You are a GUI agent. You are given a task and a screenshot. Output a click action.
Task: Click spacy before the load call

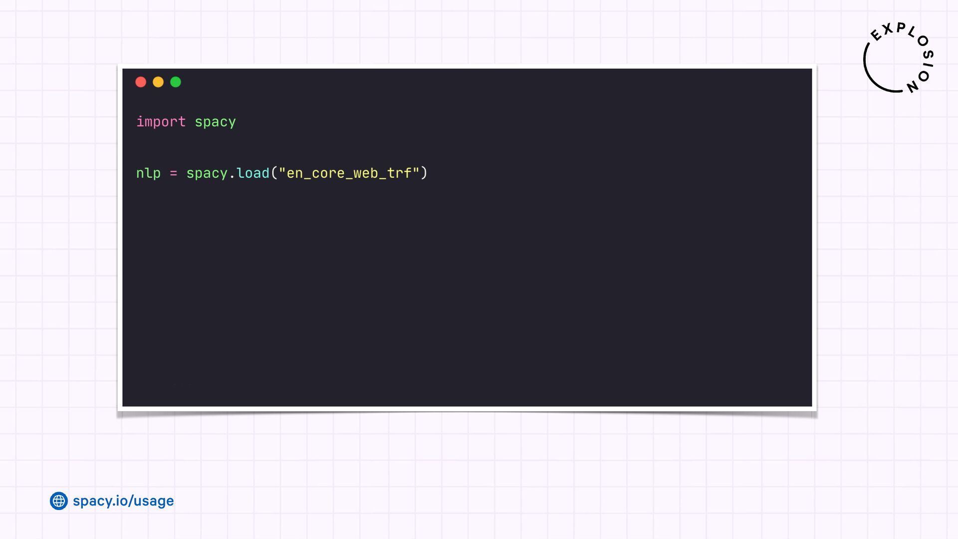tap(207, 173)
